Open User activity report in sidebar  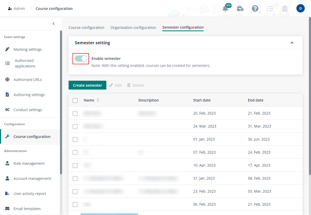pos(30,193)
